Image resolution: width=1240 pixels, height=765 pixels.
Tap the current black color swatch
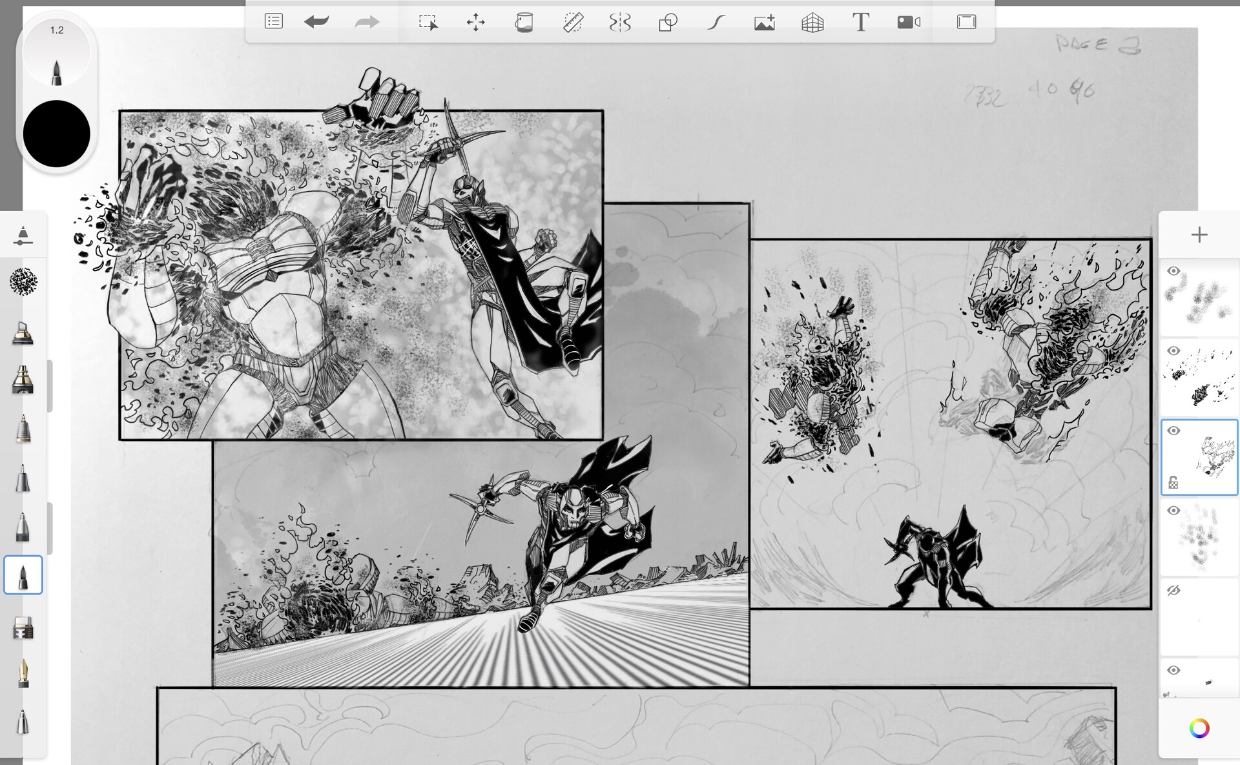56,132
